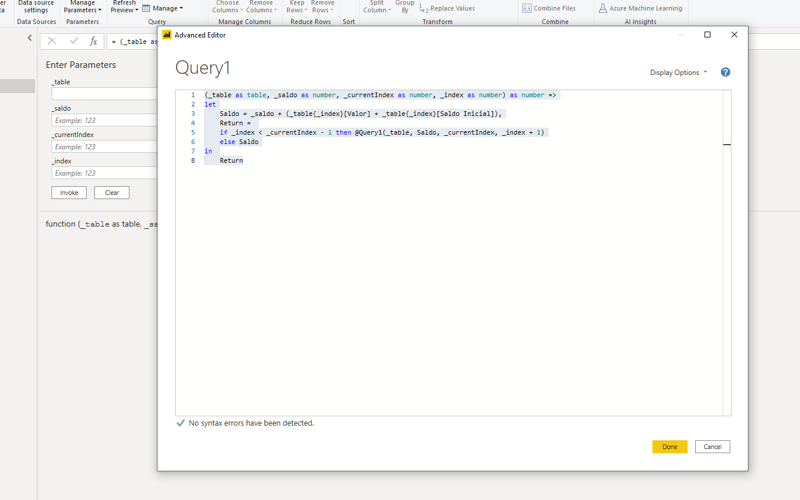
Task: Maximize the Advanced Editor window
Action: (707, 35)
